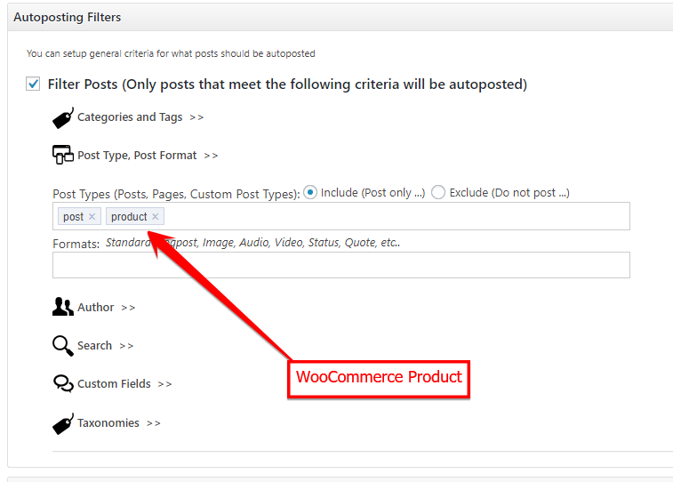Remove the 'product' tag with its X
The image size is (673, 482).
click(156, 217)
